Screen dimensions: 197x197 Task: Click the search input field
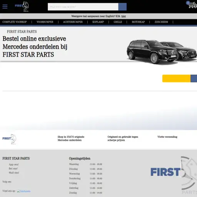83,7
